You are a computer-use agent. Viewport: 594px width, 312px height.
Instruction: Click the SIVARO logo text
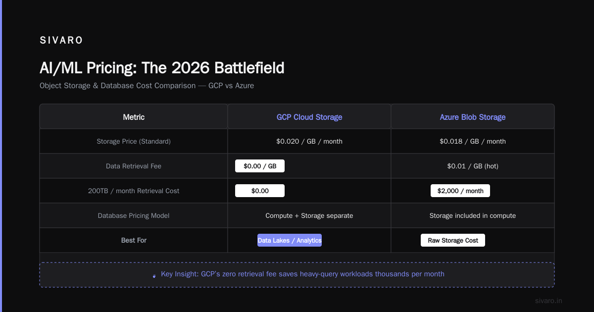61,41
